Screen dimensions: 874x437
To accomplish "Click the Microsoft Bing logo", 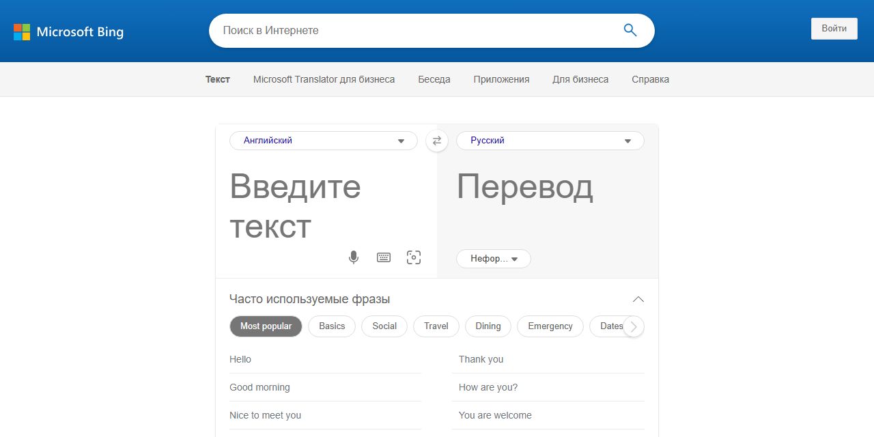I will pyautogui.click(x=68, y=31).
